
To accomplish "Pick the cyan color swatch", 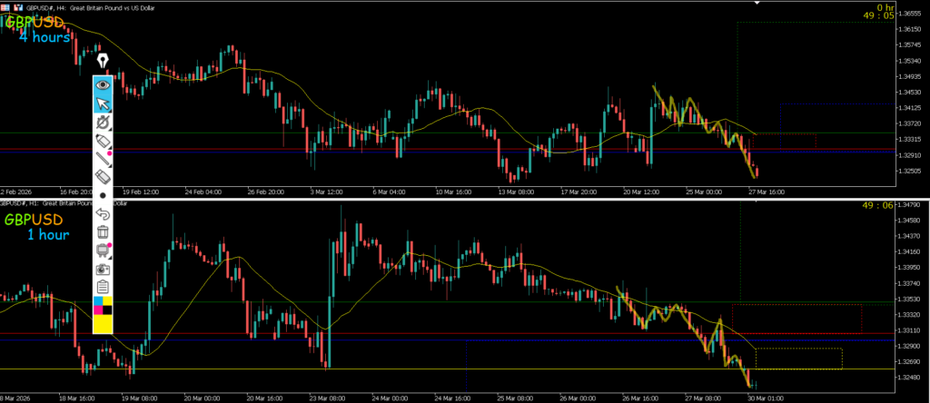I will coord(98,300).
